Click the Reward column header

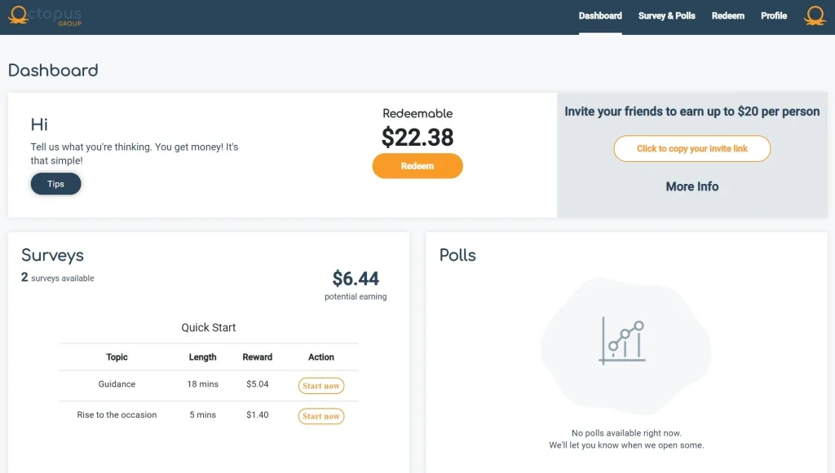tap(257, 357)
